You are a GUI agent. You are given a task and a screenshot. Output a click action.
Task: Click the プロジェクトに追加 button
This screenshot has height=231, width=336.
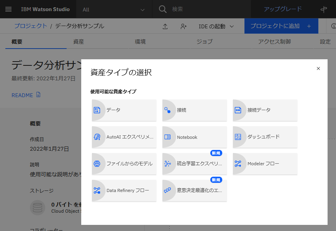(281, 26)
